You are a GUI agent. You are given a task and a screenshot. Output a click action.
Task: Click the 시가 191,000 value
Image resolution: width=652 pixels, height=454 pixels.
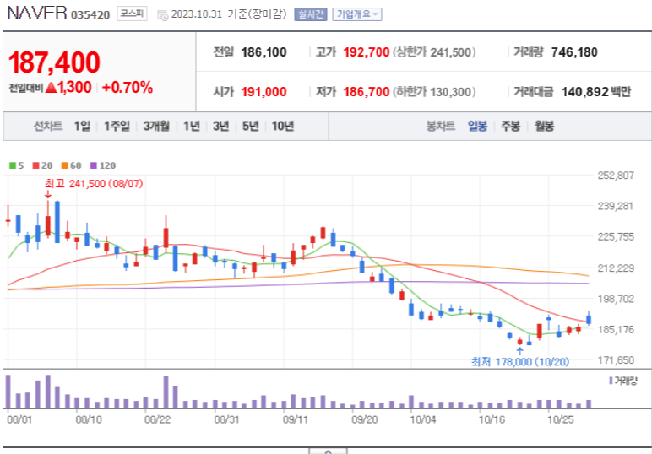pyautogui.click(x=264, y=92)
